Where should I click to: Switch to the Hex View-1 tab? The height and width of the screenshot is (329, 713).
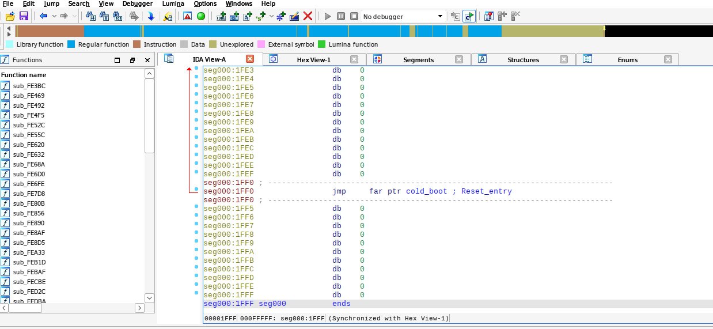[x=313, y=59]
